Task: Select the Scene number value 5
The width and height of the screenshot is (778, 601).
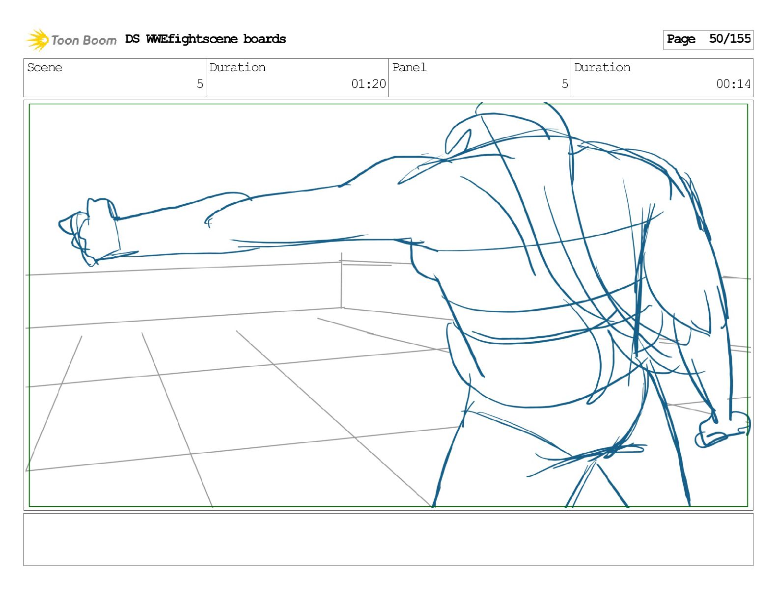Action: (x=199, y=84)
